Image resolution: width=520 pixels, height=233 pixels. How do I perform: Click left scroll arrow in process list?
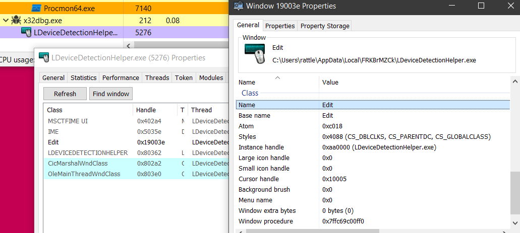click(129, 45)
